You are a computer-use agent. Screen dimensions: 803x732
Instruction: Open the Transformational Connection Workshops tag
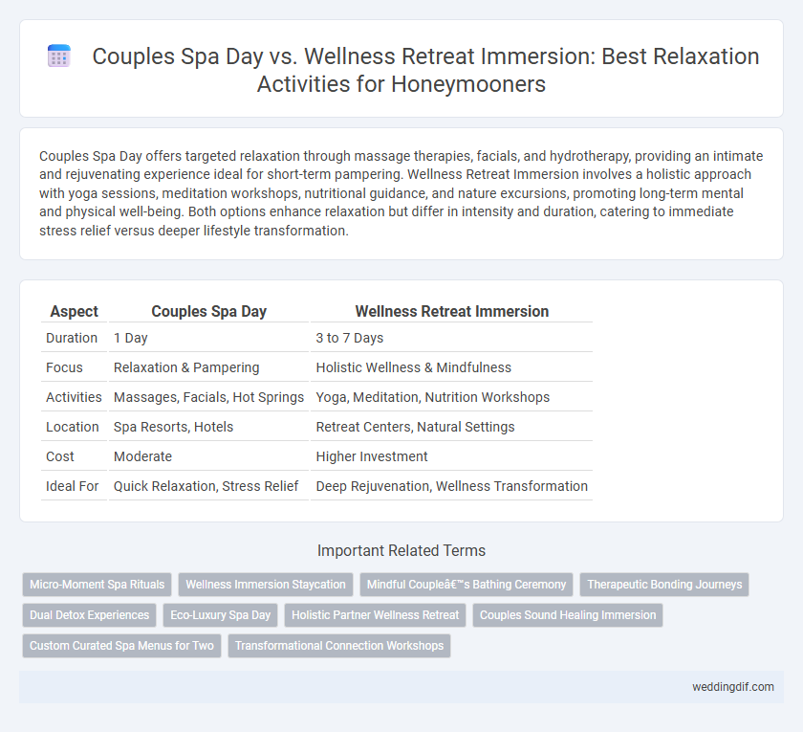(339, 646)
